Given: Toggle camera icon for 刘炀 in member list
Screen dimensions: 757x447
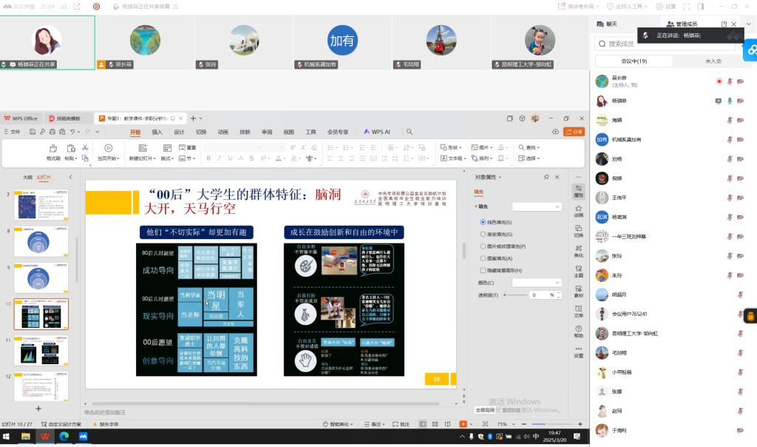Looking at the screenshot, I should pos(740,159).
